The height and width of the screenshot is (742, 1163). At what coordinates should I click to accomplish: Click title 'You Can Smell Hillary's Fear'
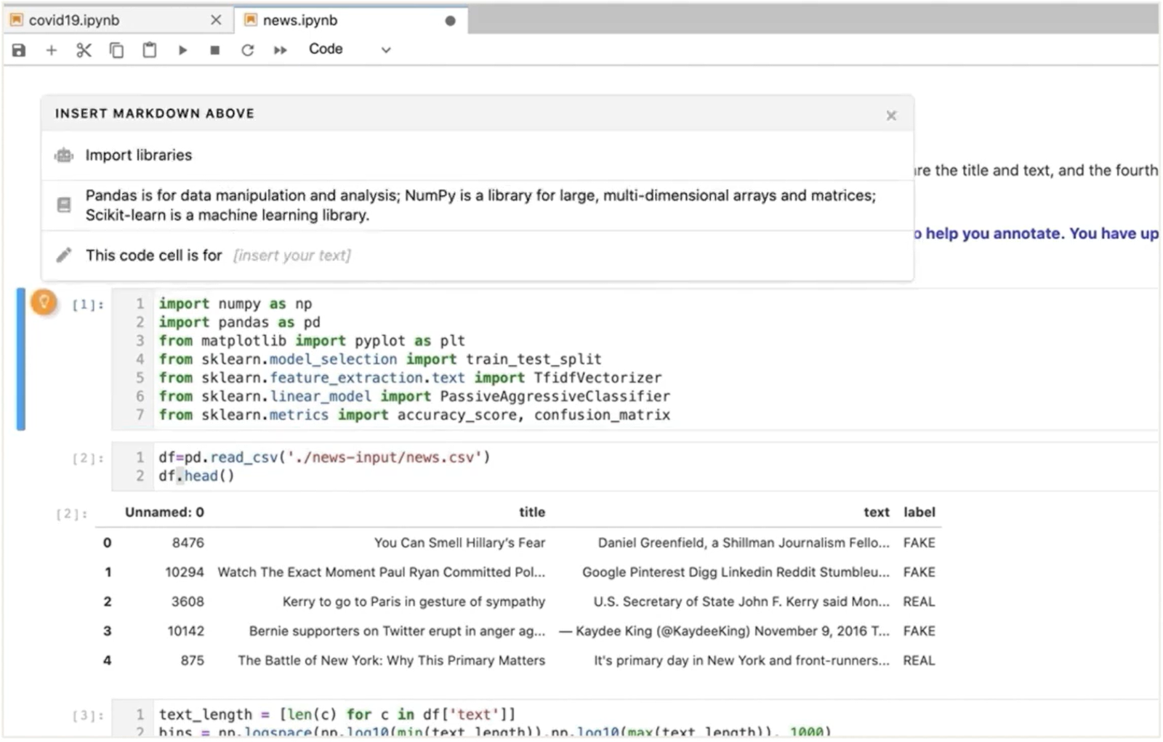pos(459,543)
